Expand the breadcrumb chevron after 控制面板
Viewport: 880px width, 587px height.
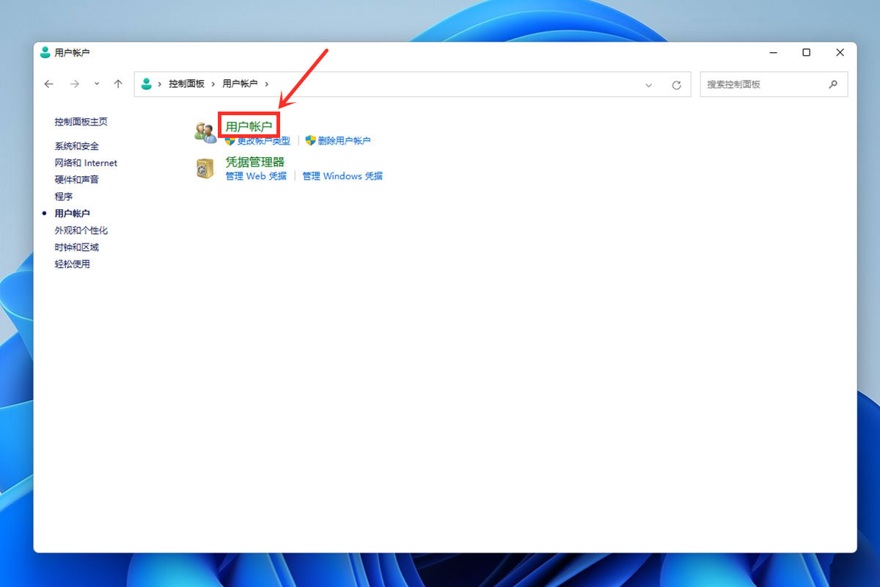pyautogui.click(x=213, y=84)
